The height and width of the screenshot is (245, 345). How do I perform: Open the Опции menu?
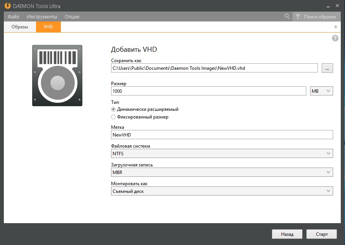(72, 17)
